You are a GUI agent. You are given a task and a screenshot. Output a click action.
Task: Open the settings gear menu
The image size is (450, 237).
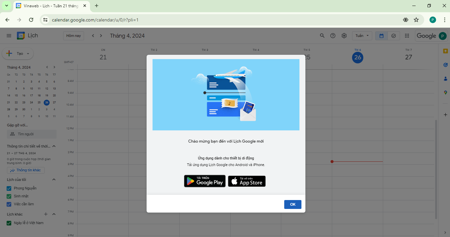(x=344, y=36)
